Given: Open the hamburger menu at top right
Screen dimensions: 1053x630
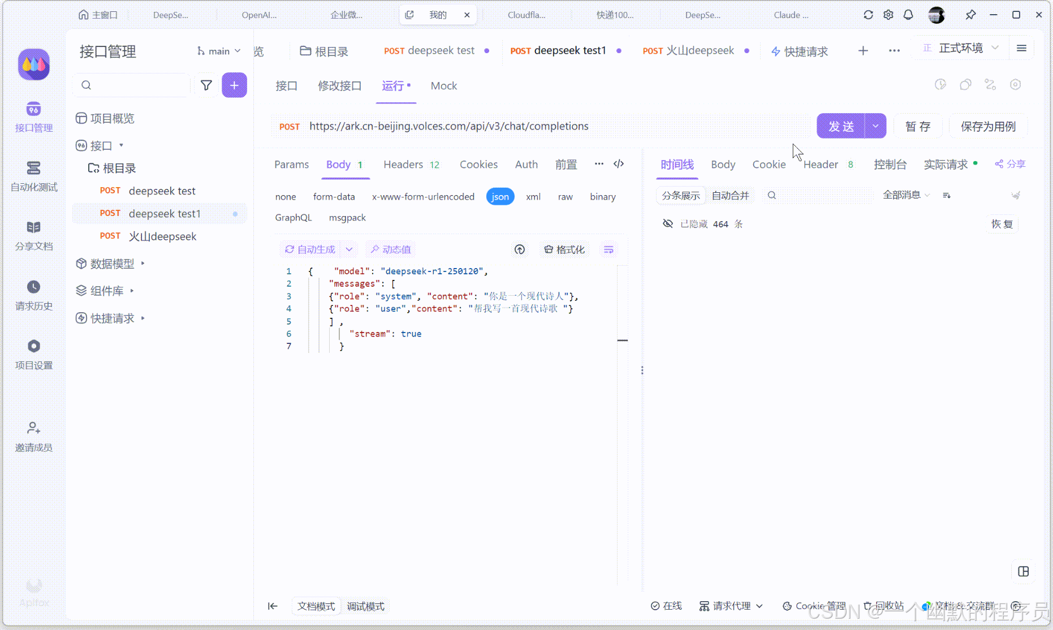Looking at the screenshot, I should pos(1021,48).
